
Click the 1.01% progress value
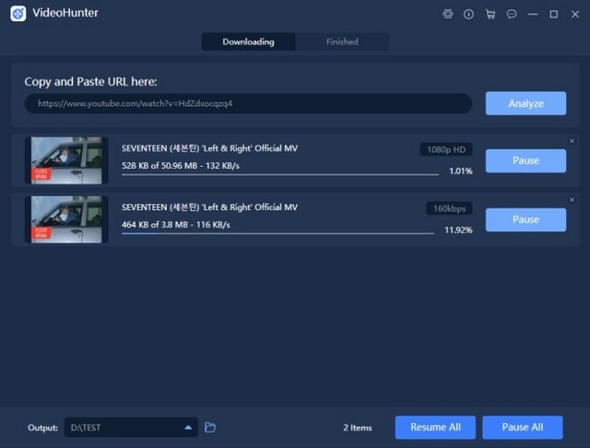[x=461, y=171]
